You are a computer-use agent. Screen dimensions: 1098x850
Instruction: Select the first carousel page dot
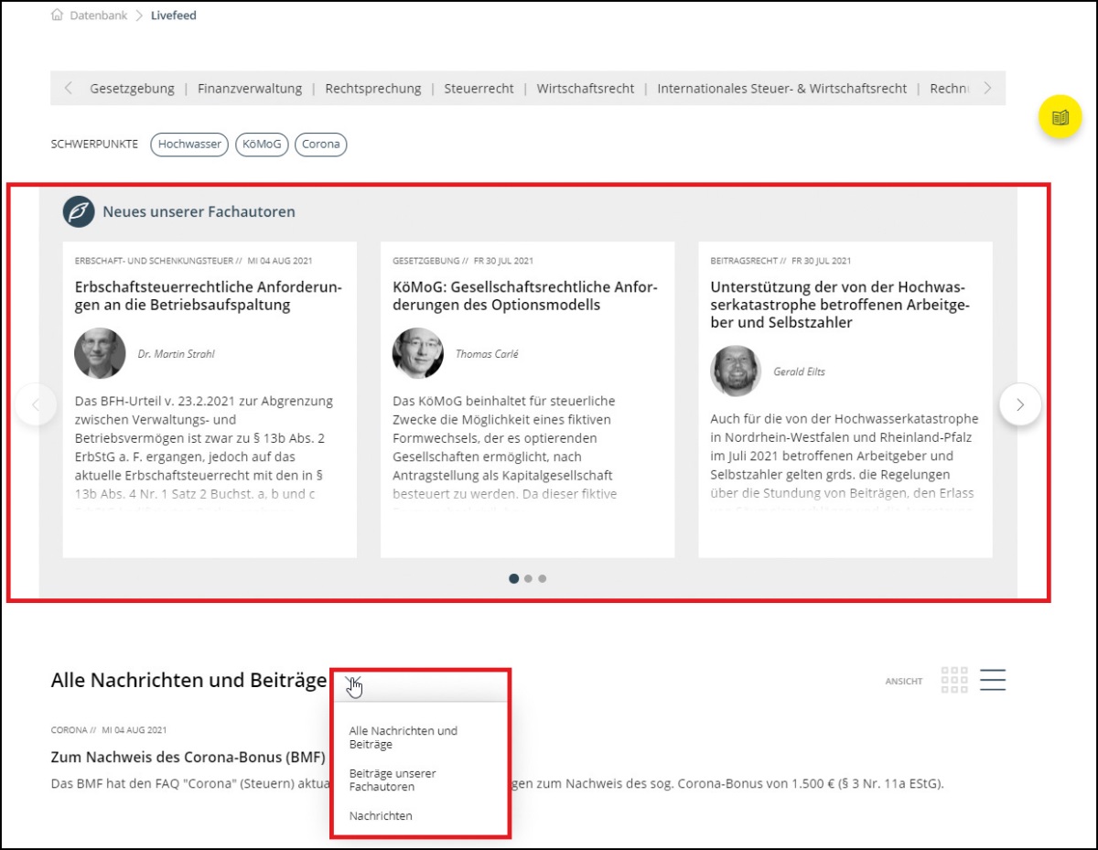click(x=514, y=578)
